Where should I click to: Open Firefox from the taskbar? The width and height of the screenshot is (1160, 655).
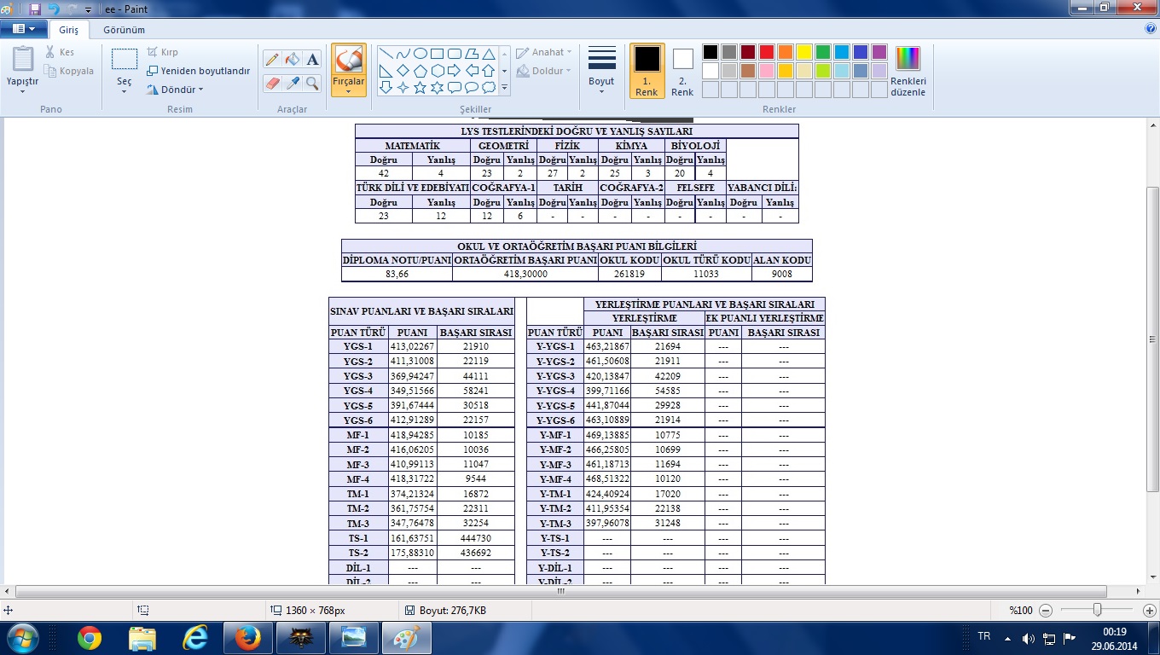tap(248, 637)
